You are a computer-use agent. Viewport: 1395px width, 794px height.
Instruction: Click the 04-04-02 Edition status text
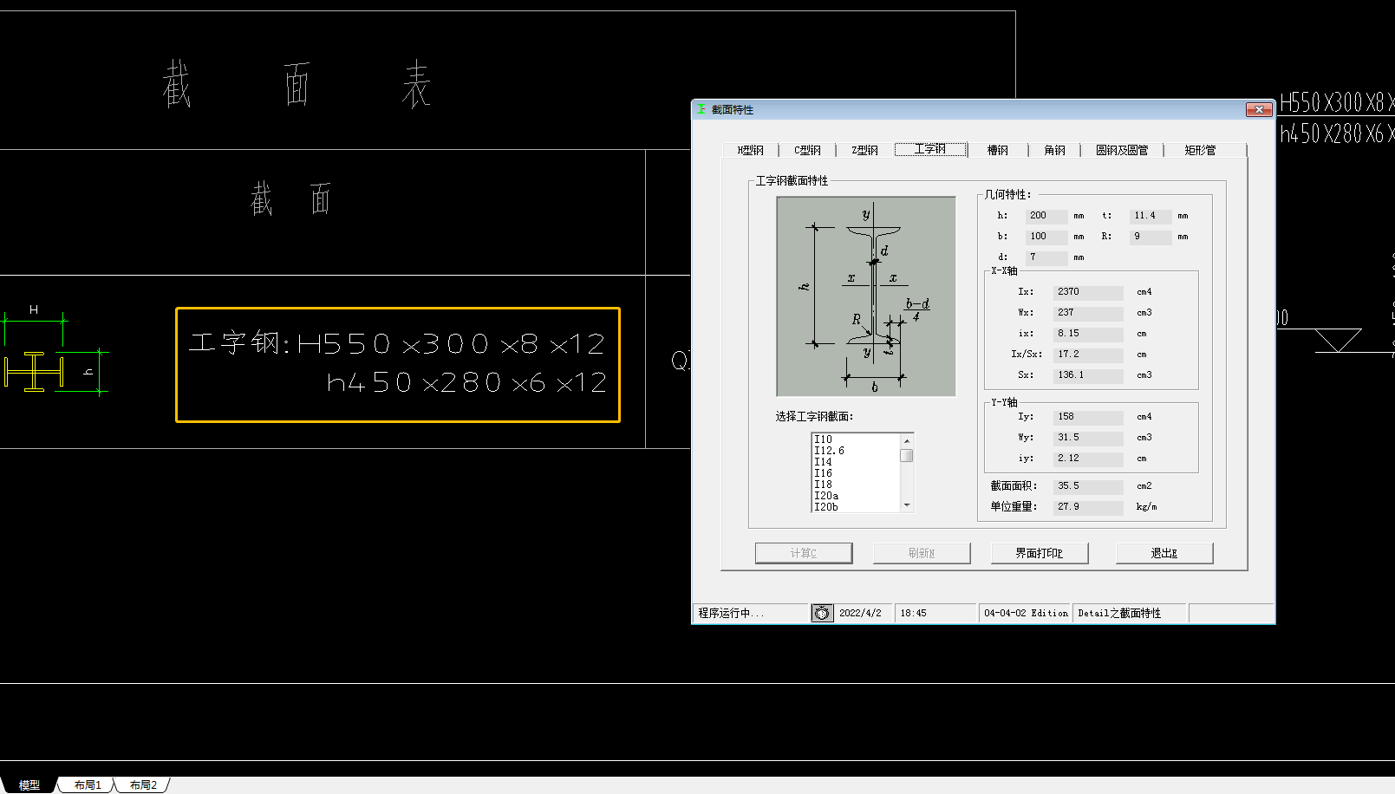1026,613
